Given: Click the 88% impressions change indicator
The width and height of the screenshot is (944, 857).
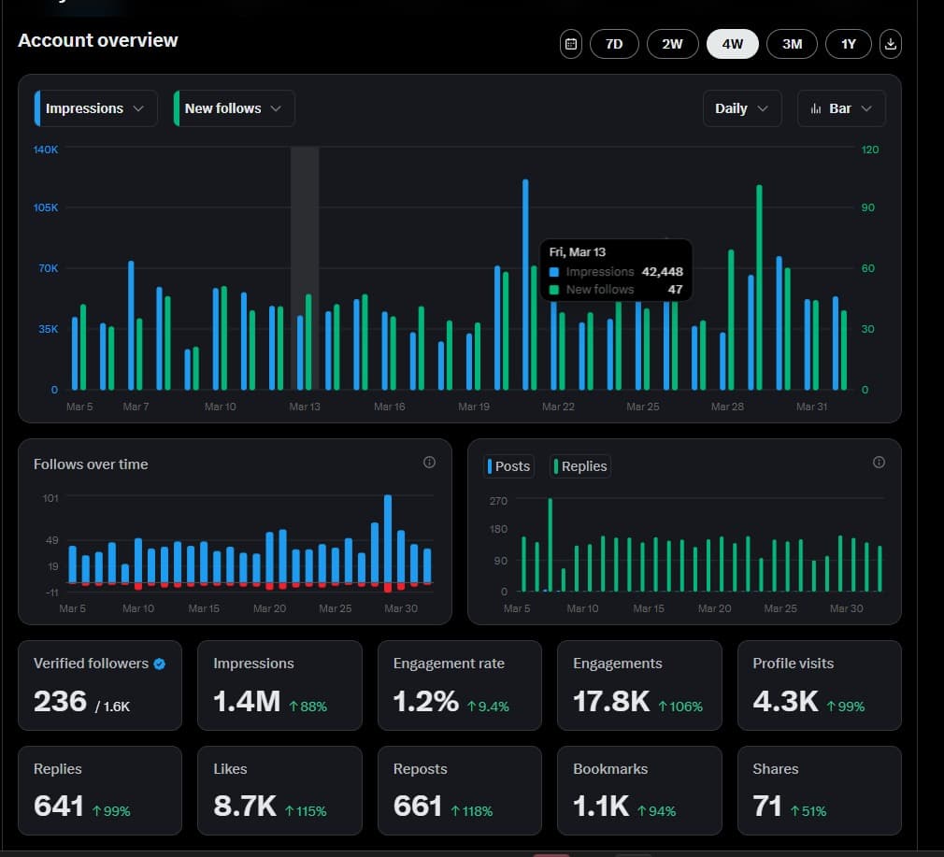Looking at the screenshot, I should tap(308, 707).
